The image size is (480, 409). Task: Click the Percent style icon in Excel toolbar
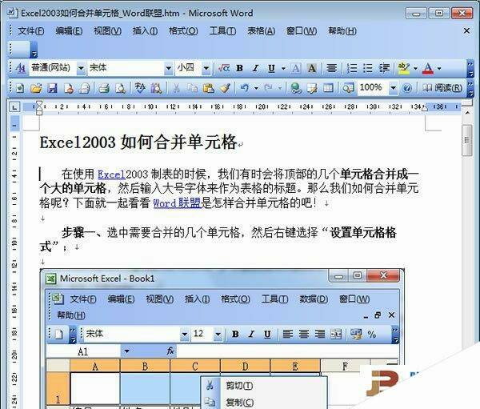[372, 334]
